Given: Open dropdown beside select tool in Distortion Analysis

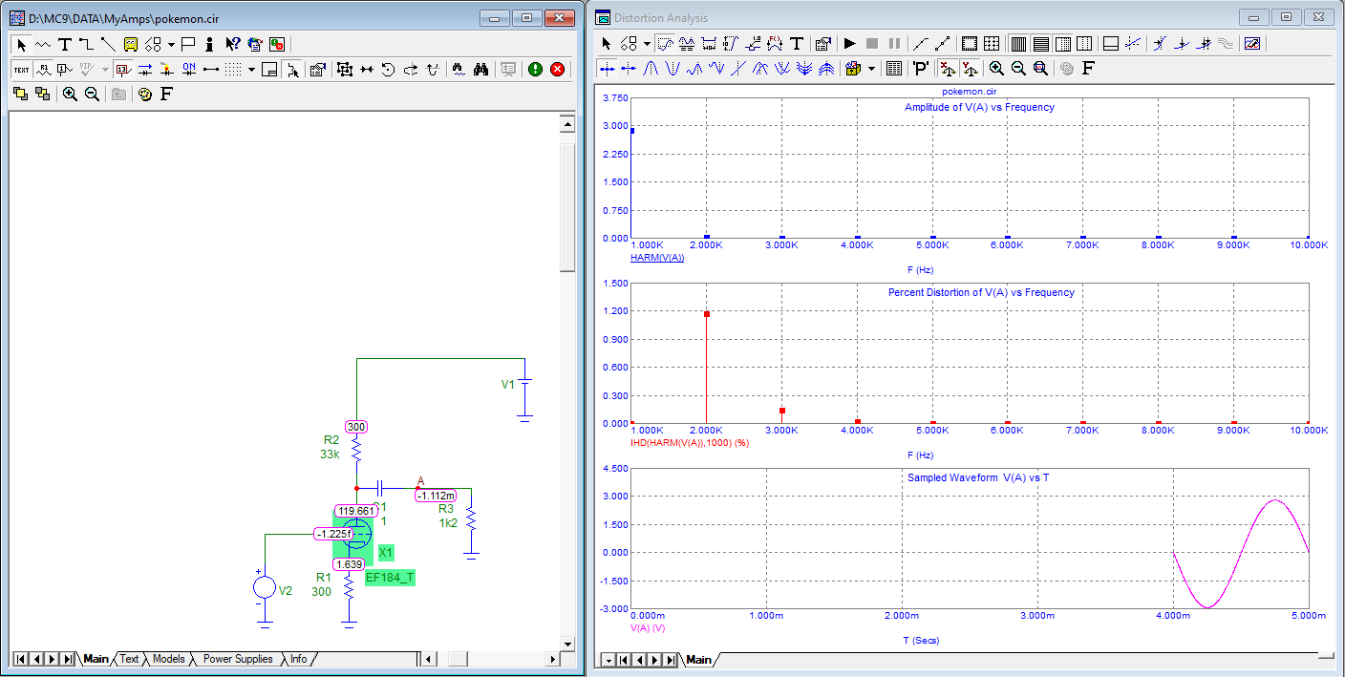Looking at the screenshot, I should [647, 44].
